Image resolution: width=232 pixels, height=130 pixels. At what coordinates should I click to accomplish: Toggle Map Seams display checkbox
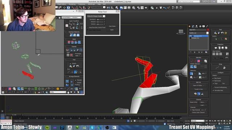(213, 78)
